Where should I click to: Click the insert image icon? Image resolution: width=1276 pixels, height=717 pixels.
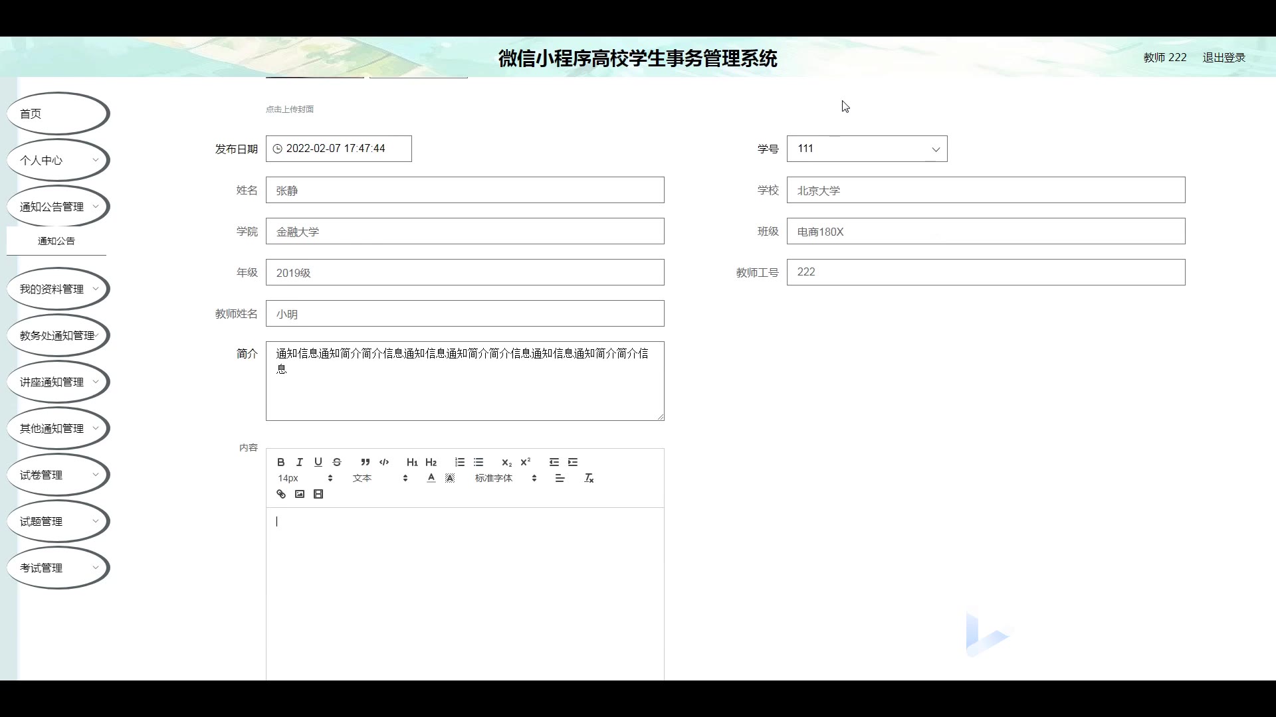(300, 494)
